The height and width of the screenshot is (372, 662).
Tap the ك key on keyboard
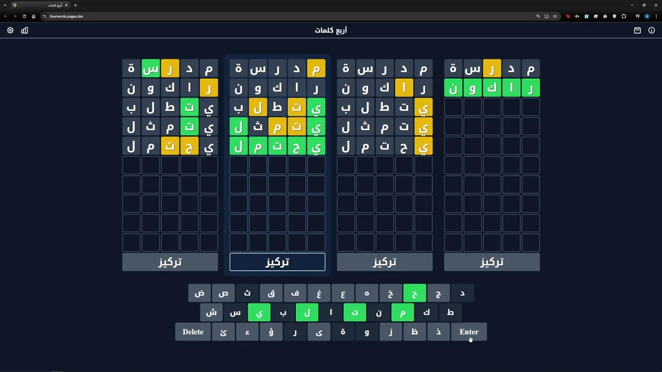pyautogui.click(x=426, y=312)
